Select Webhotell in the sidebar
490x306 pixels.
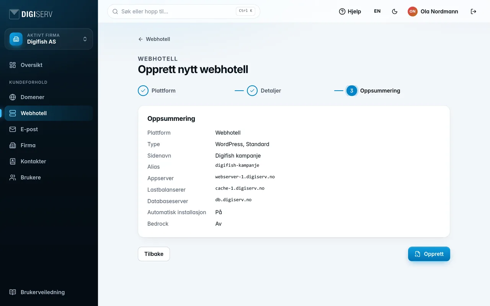coord(49,113)
